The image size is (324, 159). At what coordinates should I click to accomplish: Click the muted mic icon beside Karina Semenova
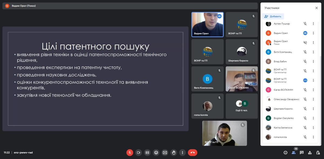click(305, 128)
